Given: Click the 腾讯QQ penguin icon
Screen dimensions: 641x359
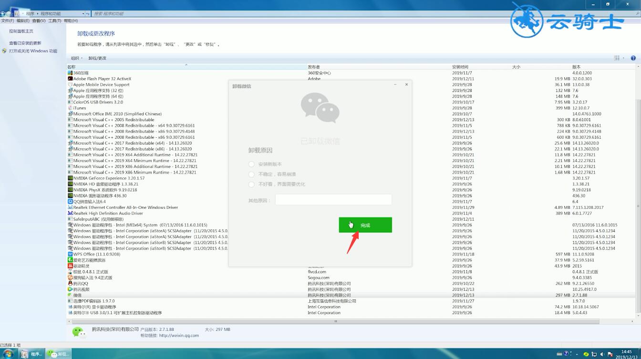Looking at the screenshot, I should [70, 284].
